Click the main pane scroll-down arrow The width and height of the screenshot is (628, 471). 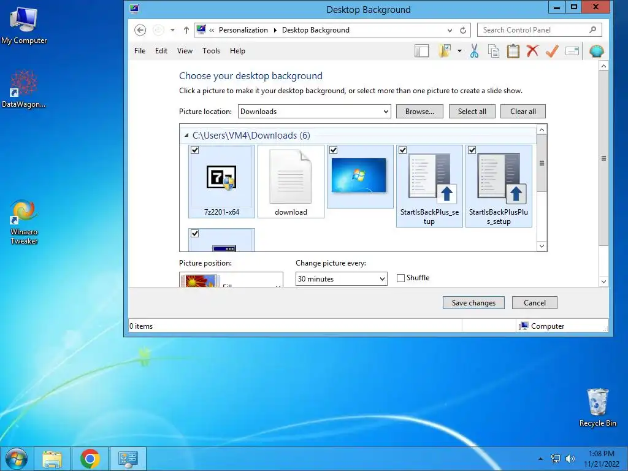603,281
